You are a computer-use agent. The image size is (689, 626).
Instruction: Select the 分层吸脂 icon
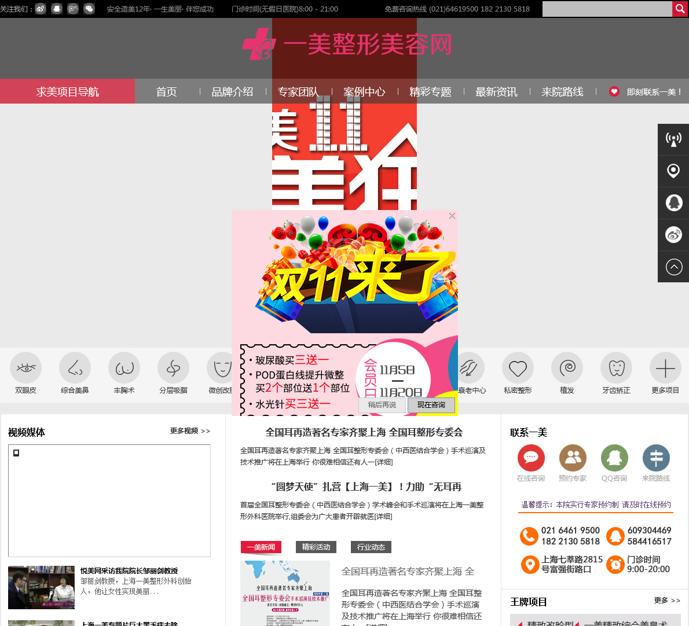tap(174, 368)
